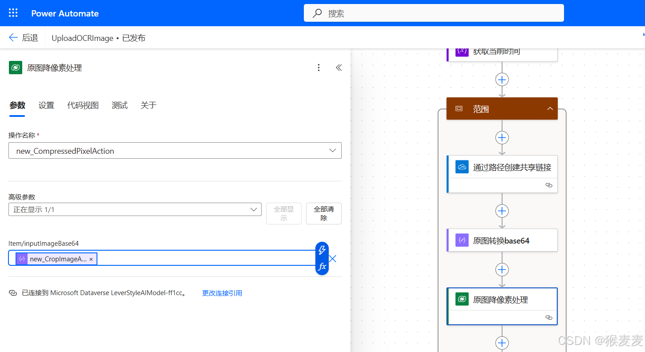This screenshot has height=352, width=645.
Task: Remove the new_CropImageA token
Action: tap(91, 259)
